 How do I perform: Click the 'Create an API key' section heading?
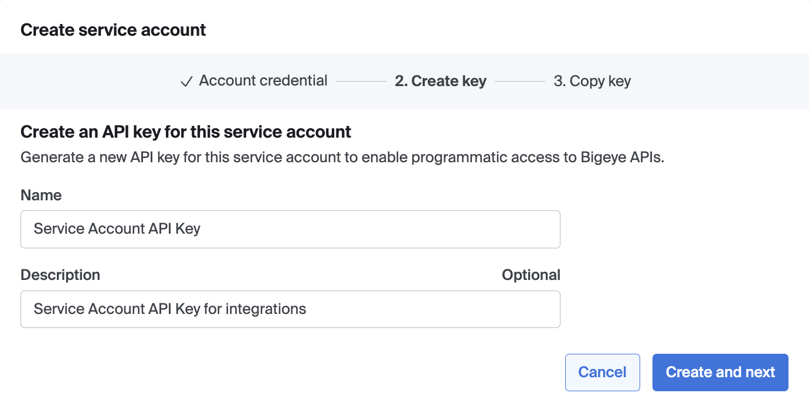(x=186, y=132)
